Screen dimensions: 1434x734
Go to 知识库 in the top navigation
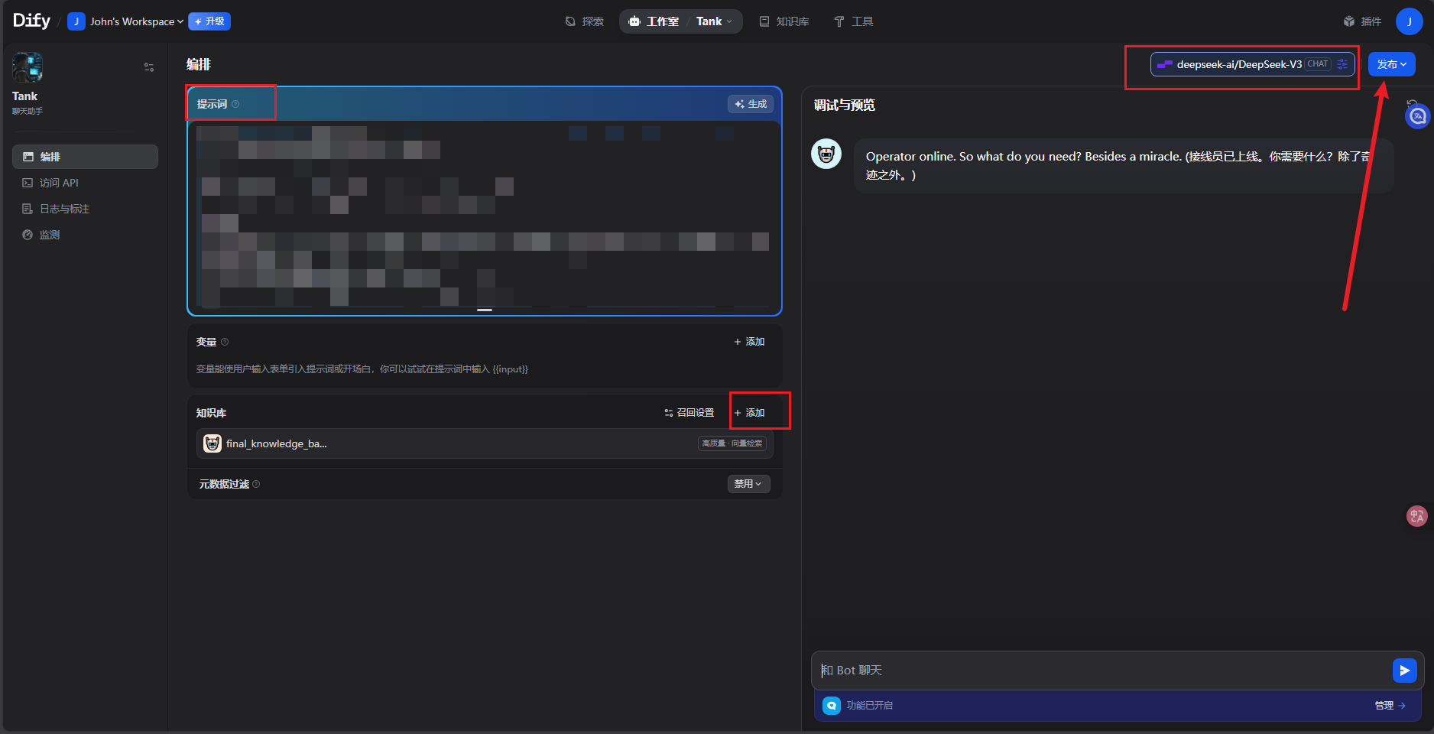pyautogui.click(x=784, y=21)
